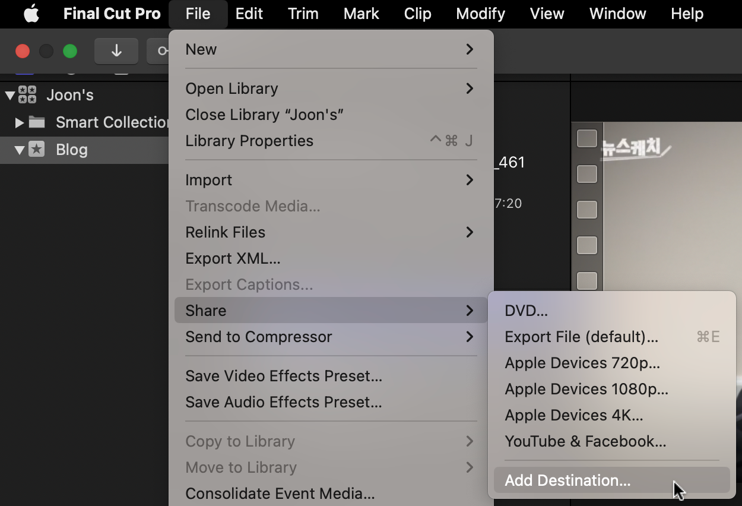The width and height of the screenshot is (742, 506).
Task: Choose Save Audio Effects Preset…
Action: [x=331, y=402]
